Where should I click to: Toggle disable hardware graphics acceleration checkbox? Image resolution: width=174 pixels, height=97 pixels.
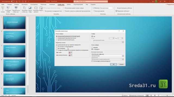[57, 50]
